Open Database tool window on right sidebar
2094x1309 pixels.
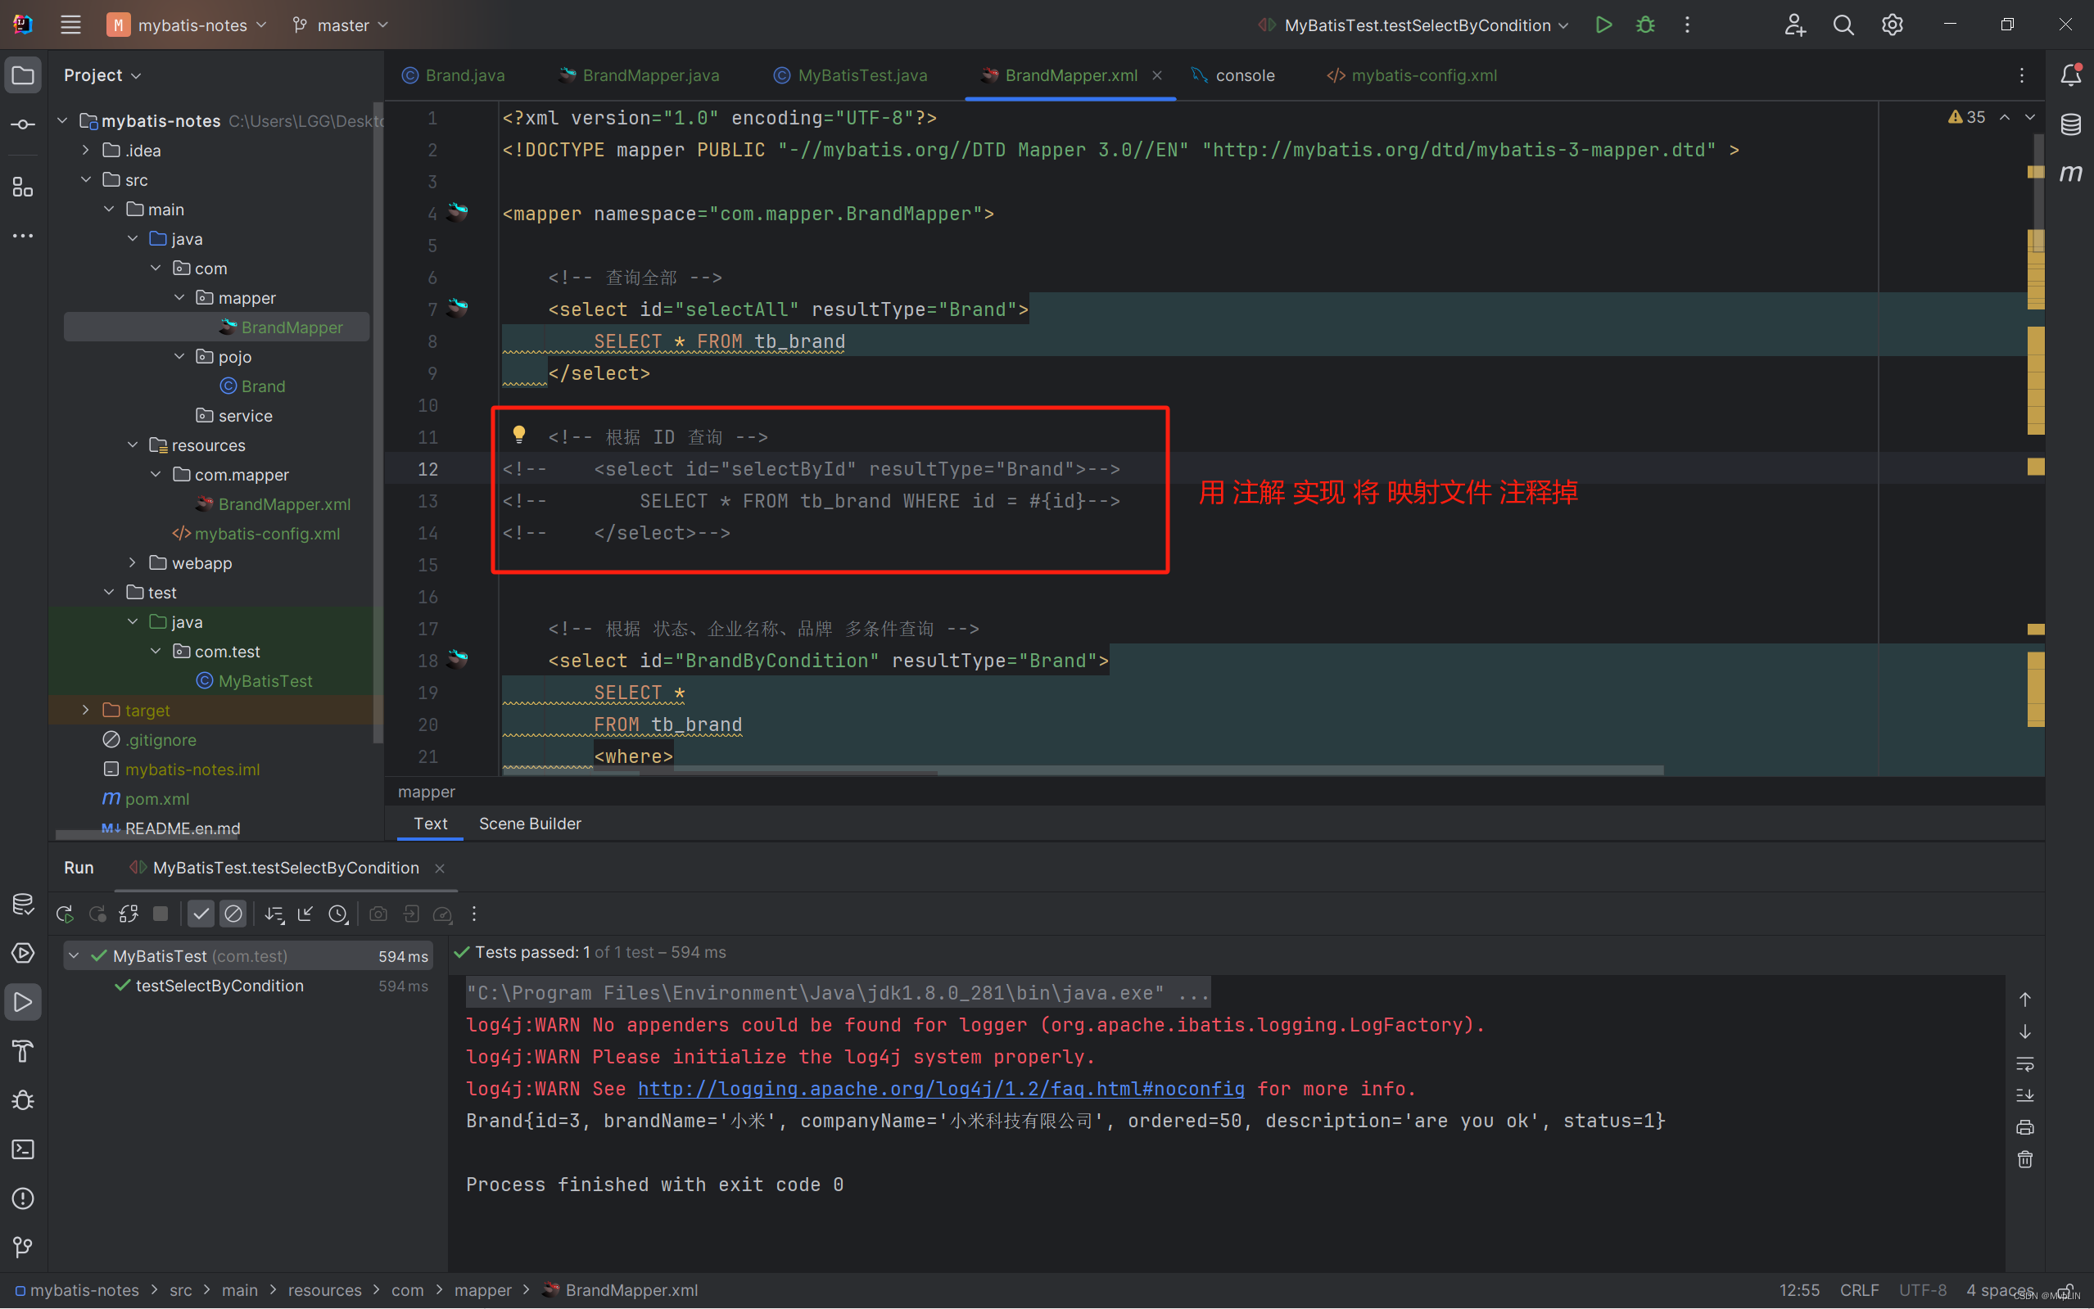pyautogui.click(x=2070, y=124)
